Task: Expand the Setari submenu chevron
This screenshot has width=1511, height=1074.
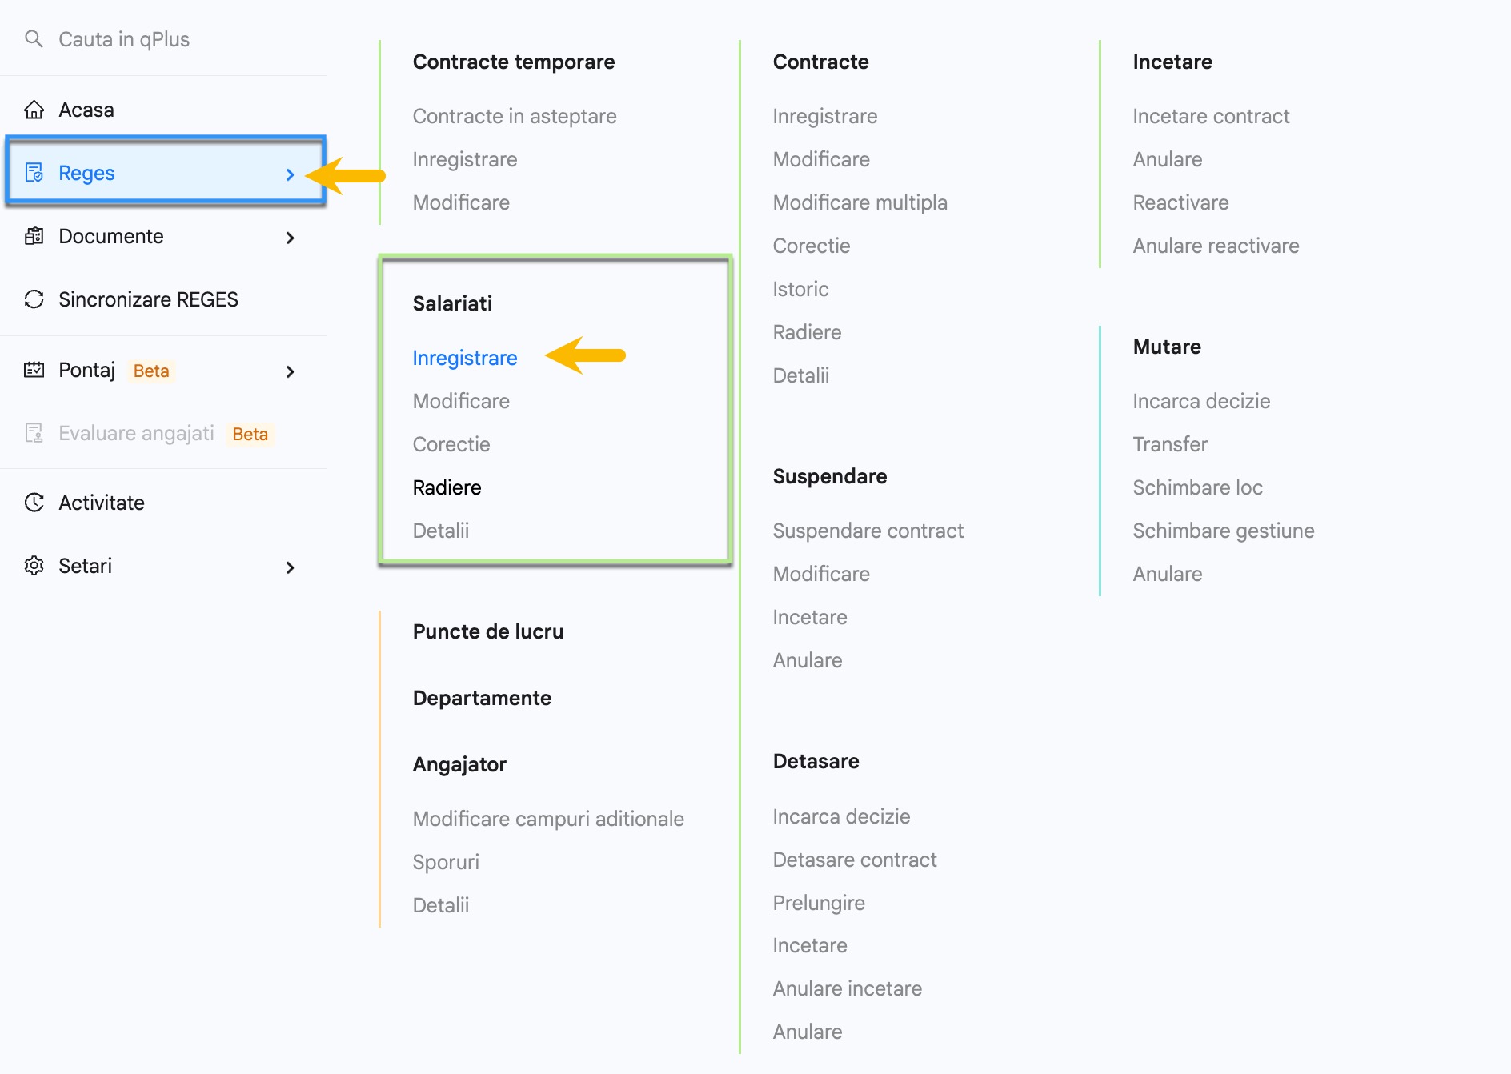Action: click(x=290, y=567)
